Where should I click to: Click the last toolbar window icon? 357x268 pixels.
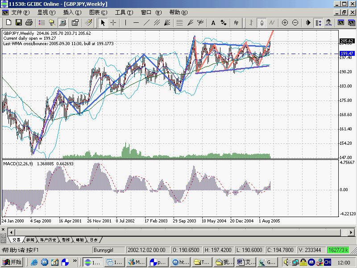351,23
